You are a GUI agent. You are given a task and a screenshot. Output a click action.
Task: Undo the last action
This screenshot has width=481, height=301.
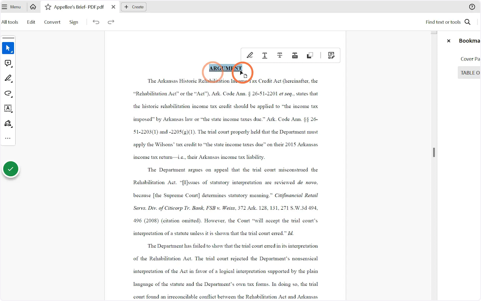tap(96, 22)
